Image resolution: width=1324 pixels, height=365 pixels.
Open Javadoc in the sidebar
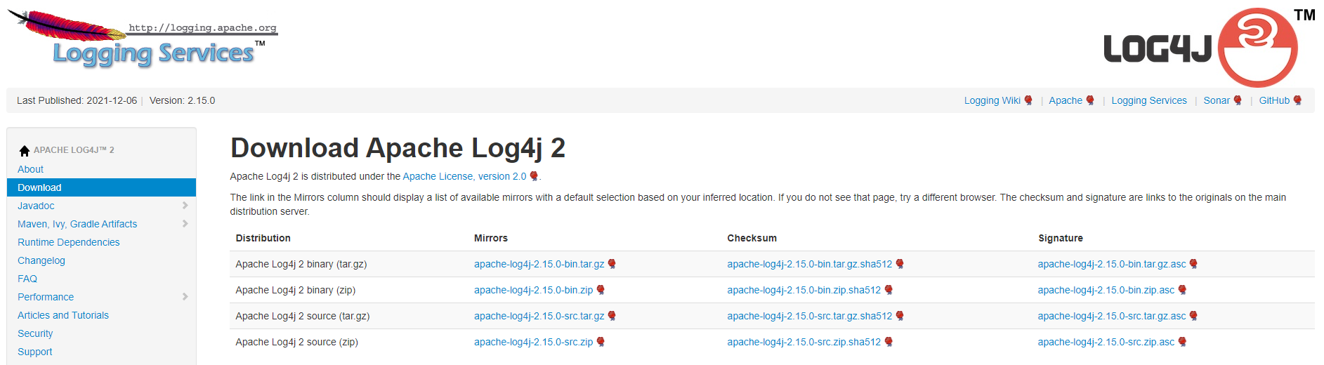pyautogui.click(x=36, y=206)
